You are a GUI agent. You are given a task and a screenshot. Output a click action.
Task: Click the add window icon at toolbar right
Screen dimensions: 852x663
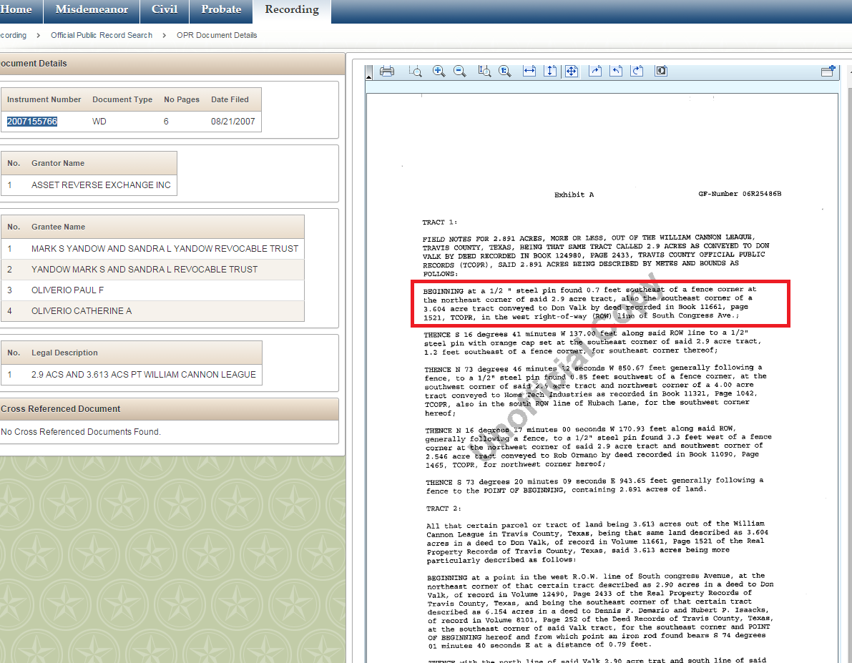pos(828,71)
